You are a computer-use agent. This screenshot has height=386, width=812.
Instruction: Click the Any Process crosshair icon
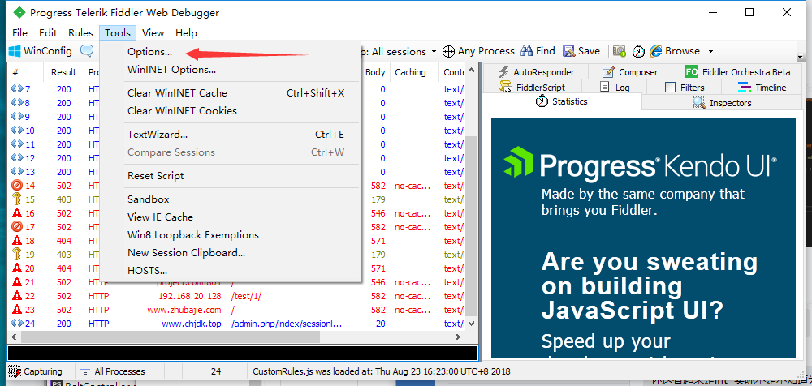pyautogui.click(x=448, y=51)
